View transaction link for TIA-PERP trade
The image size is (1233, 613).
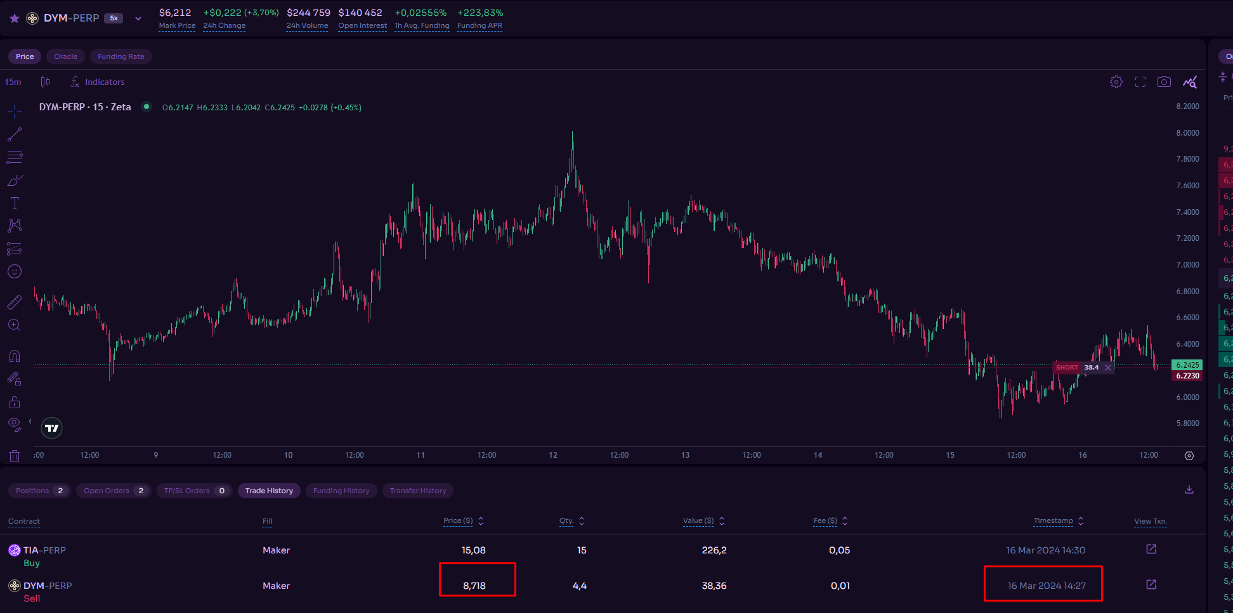tap(1151, 549)
